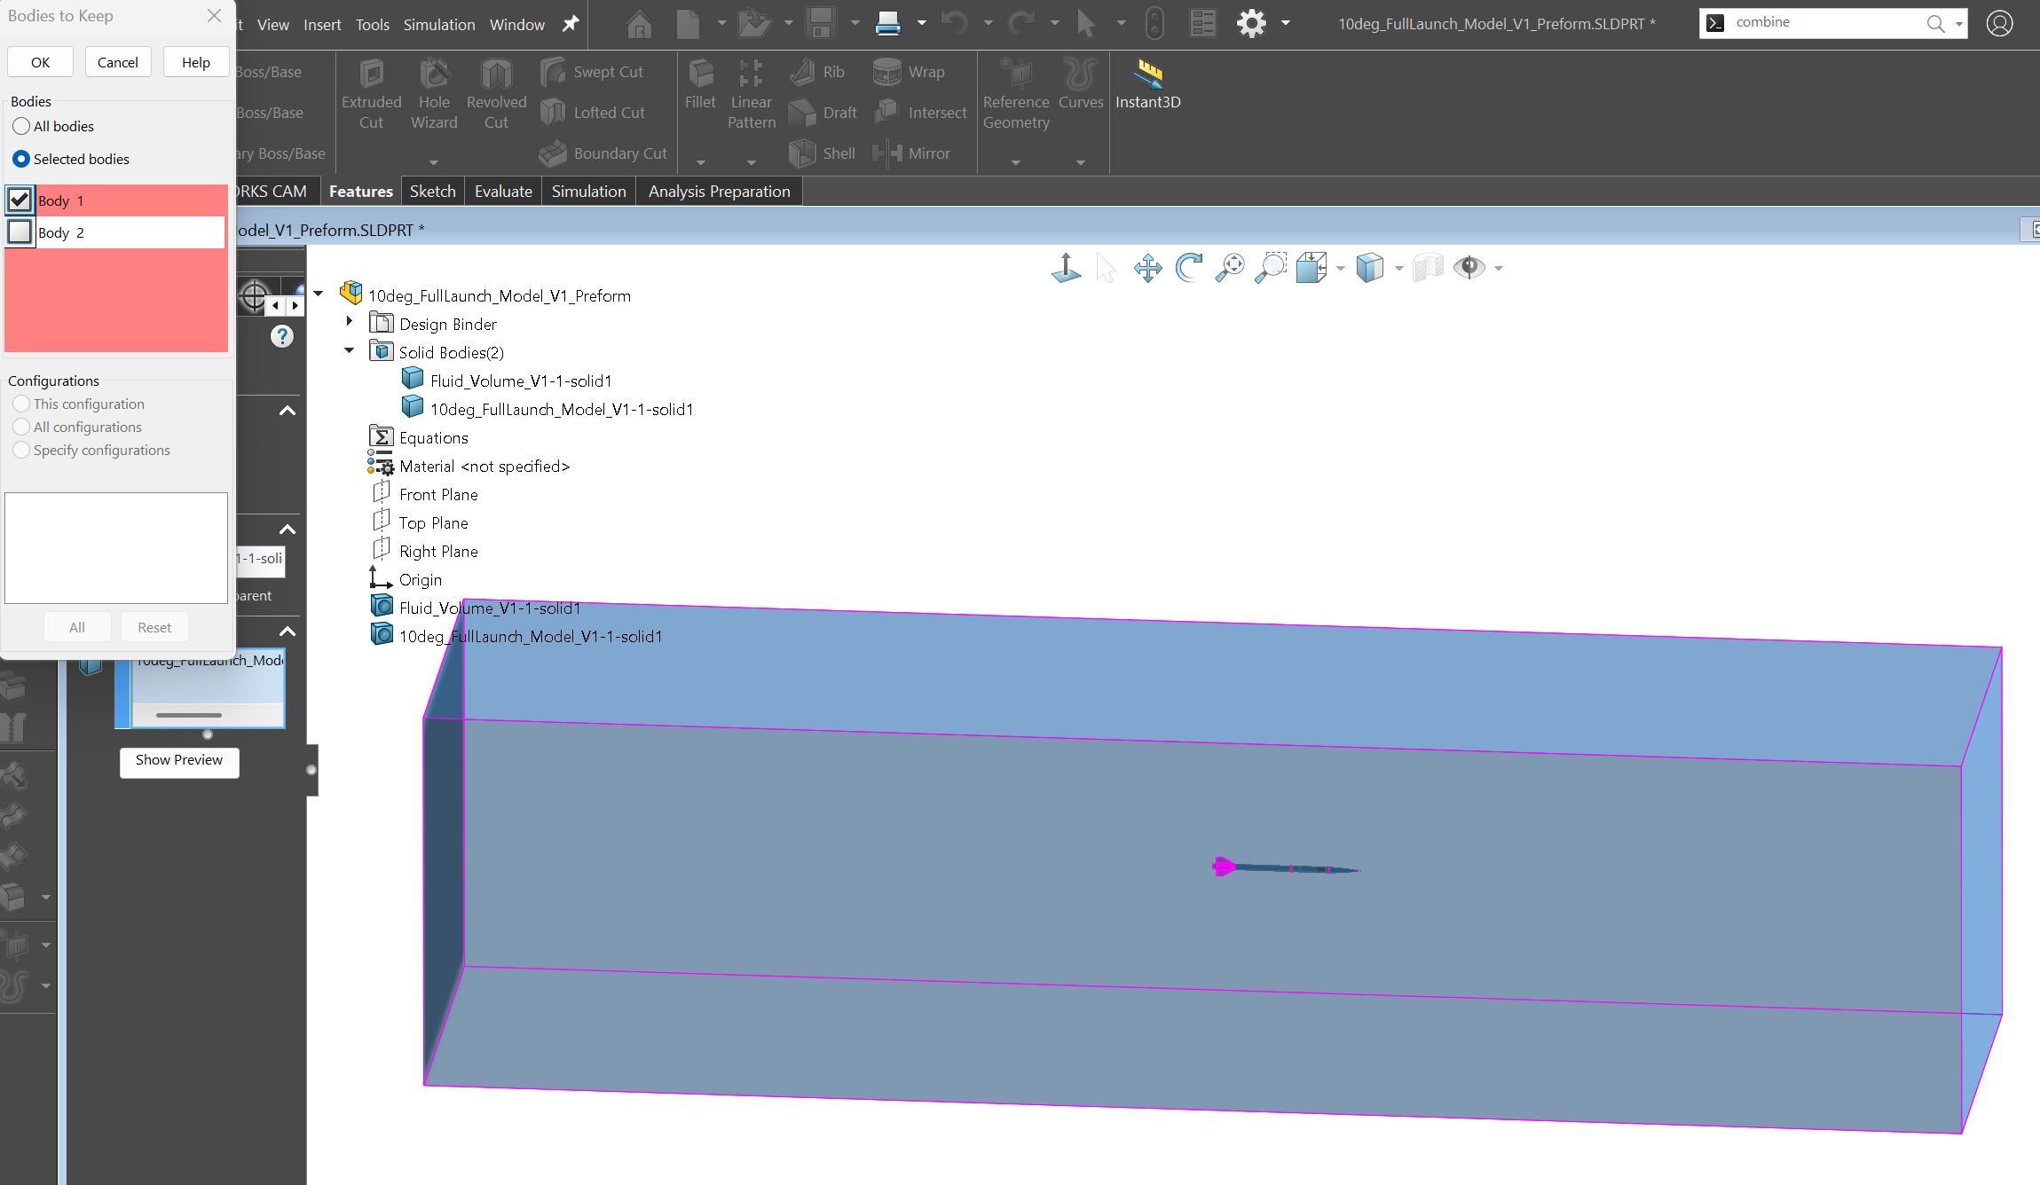The width and height of the screenshot is (2040, 1185).
Task: Click the Show Preview button
Action: click(179, 760)
